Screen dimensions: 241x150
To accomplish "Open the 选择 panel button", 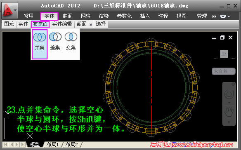I will 101,24.
